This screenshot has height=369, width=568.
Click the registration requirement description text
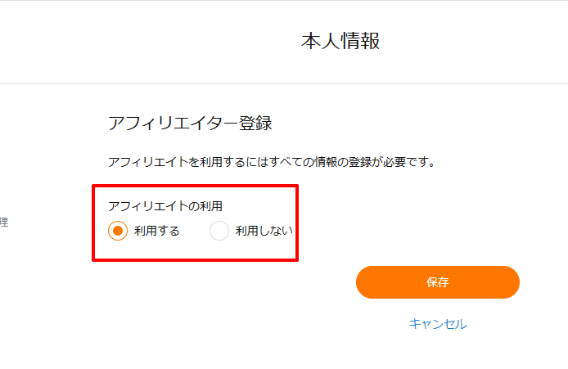coord(271,162)
